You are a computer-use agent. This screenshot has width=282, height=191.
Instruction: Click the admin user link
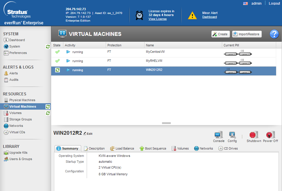256,3
